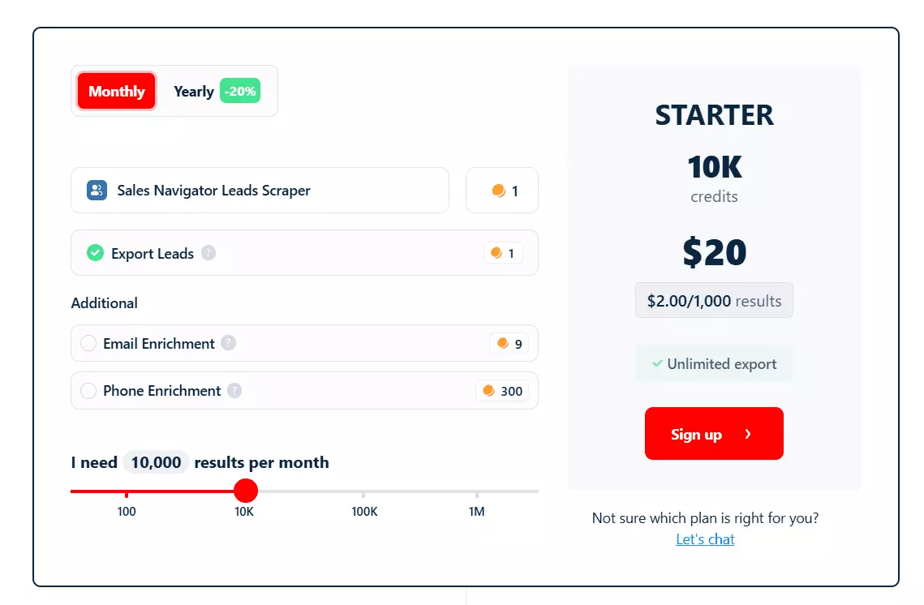This screenshot has height=605, width=924.
Task: Click the green checkmark beside Unlimited export
Action: (658, 364)
